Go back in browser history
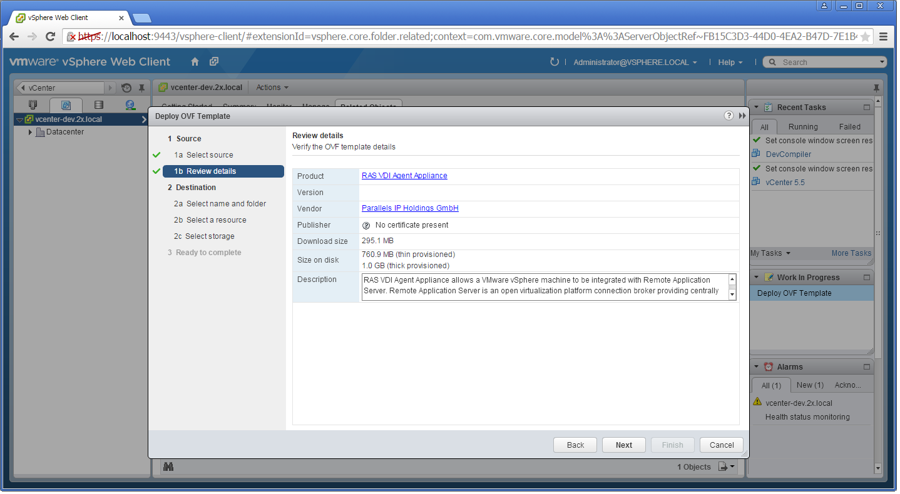 tap(14, 37)
